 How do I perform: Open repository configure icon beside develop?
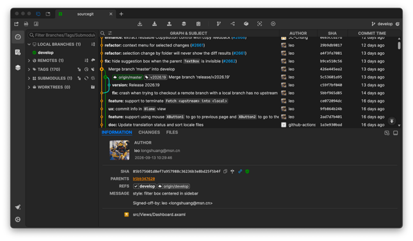pos(398,24)
